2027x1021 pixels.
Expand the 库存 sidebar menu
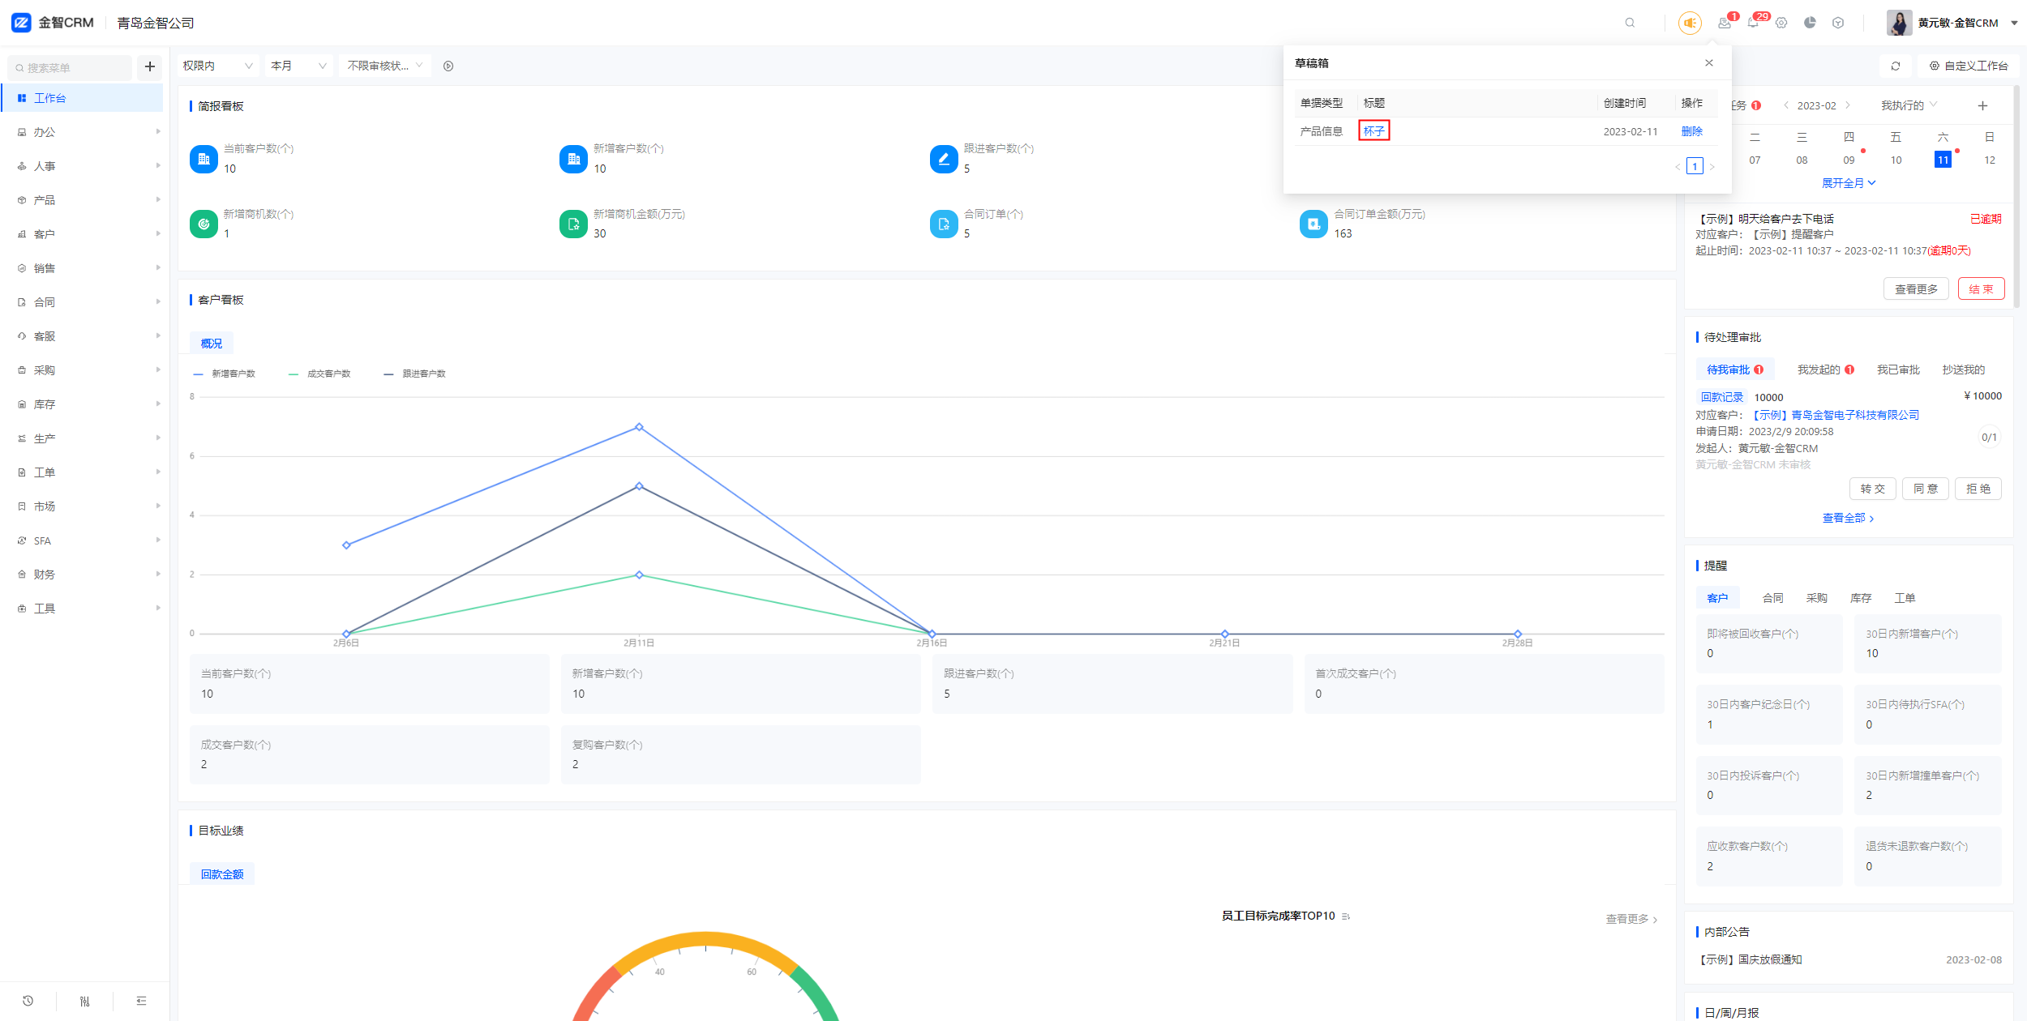pos(85,404)
